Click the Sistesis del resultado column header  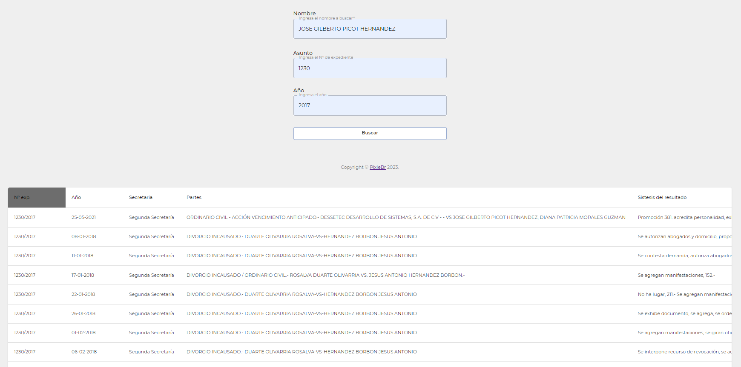click(662, 197)
